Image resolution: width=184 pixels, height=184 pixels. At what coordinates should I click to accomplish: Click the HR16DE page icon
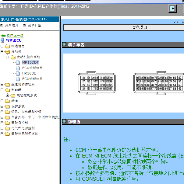[18, 74]
